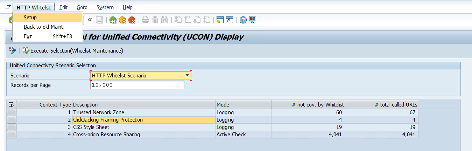
Task: Click the red Cancel icon
Action: click(x=132, y=20)
